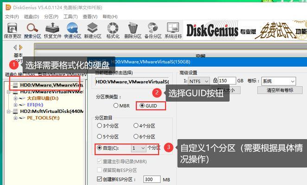
Task: Click the DiskGenius app logo in title bar
Action: (x=8, y=7)
